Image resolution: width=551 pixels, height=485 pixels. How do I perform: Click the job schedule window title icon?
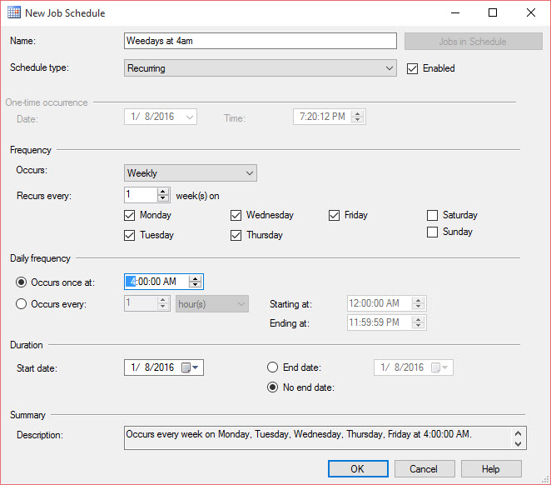coord(14,13)
